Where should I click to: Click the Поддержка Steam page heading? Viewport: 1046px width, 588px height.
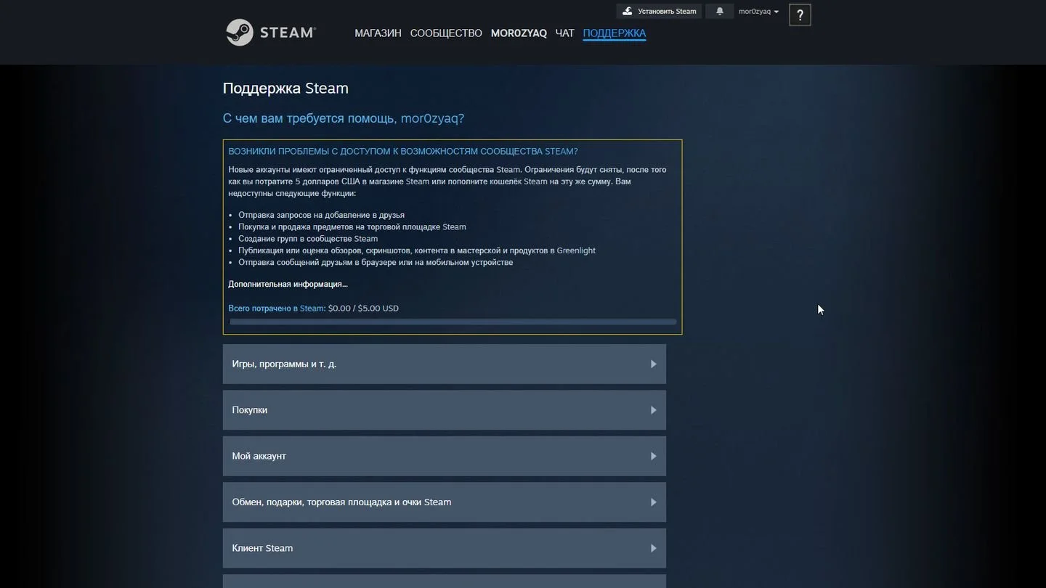285,89
